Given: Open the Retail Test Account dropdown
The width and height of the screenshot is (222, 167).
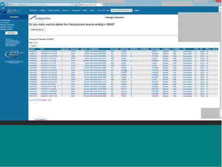Looking at the screenshot, I should [x=122, y=10].
